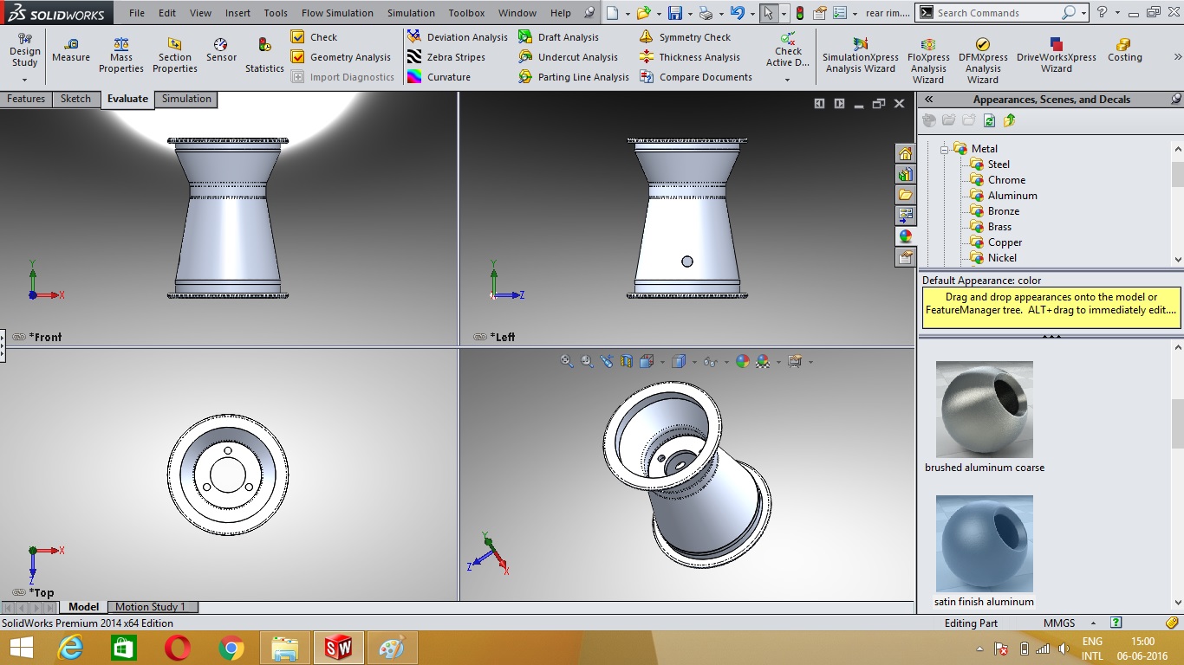Click the Rebuild traffic light icon

point(799,13)
